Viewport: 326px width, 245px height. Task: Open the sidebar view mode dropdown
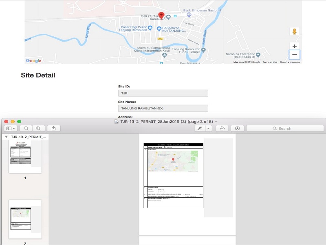coord(11,128)
